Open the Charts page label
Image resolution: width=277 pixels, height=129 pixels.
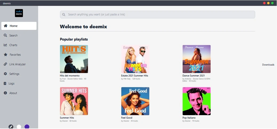[13, 45]
